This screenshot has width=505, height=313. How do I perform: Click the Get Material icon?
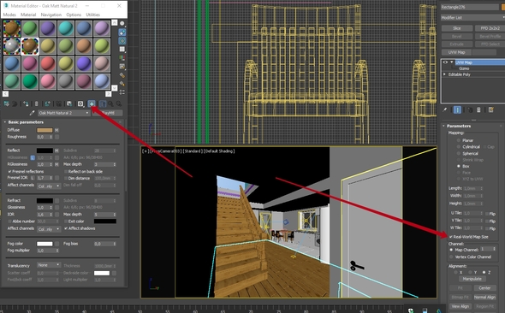(x=7, y=103)
